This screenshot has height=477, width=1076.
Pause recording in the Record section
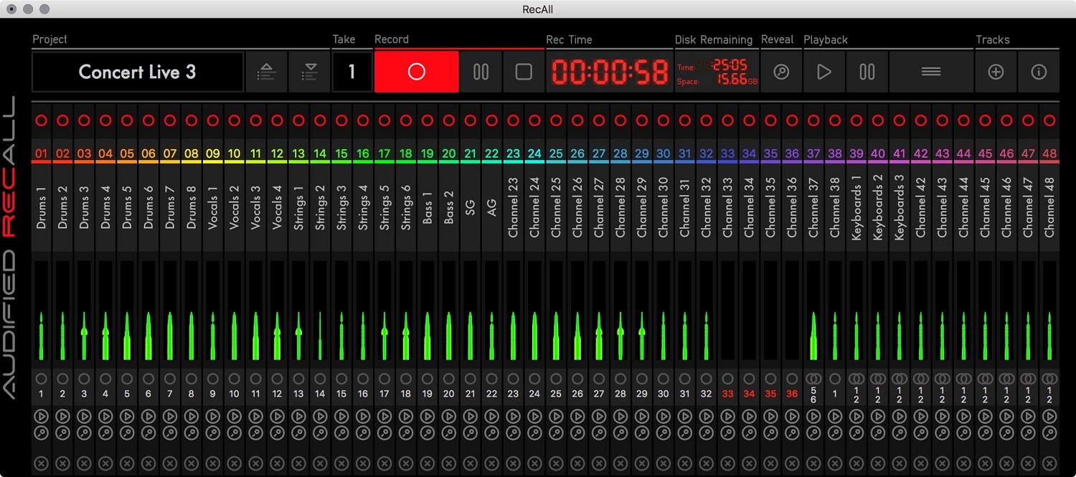pos(481,72)
